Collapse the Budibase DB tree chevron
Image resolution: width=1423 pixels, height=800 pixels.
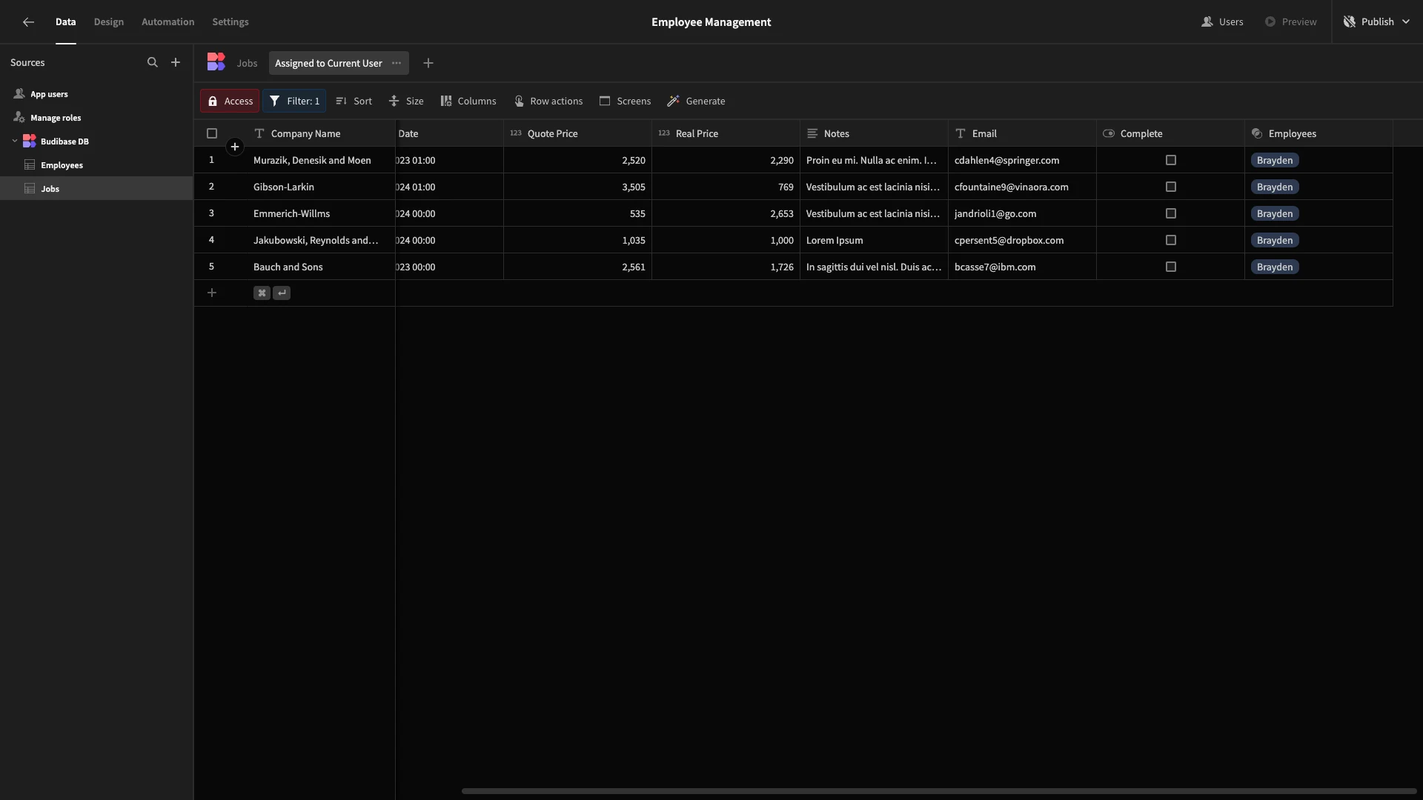point(15,141)
